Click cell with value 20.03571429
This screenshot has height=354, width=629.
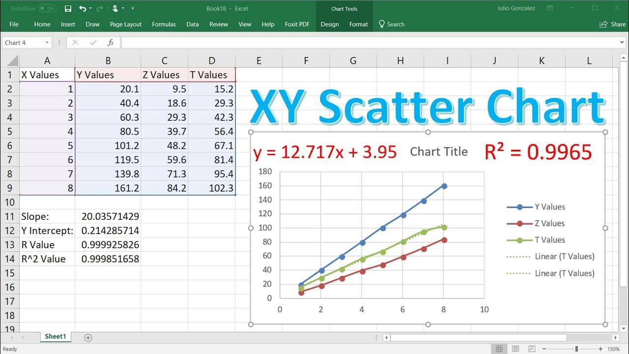108,216
